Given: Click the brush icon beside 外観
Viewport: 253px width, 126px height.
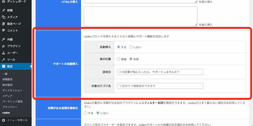Looking at the screenshot, I should tap(3, 39).
